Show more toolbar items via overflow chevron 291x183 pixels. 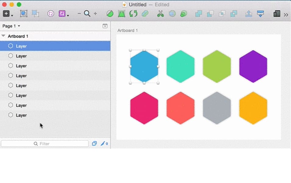pyautogui.click(x=286, y=14)
